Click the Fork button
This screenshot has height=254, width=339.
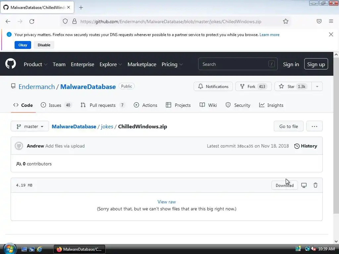[253, 86]
